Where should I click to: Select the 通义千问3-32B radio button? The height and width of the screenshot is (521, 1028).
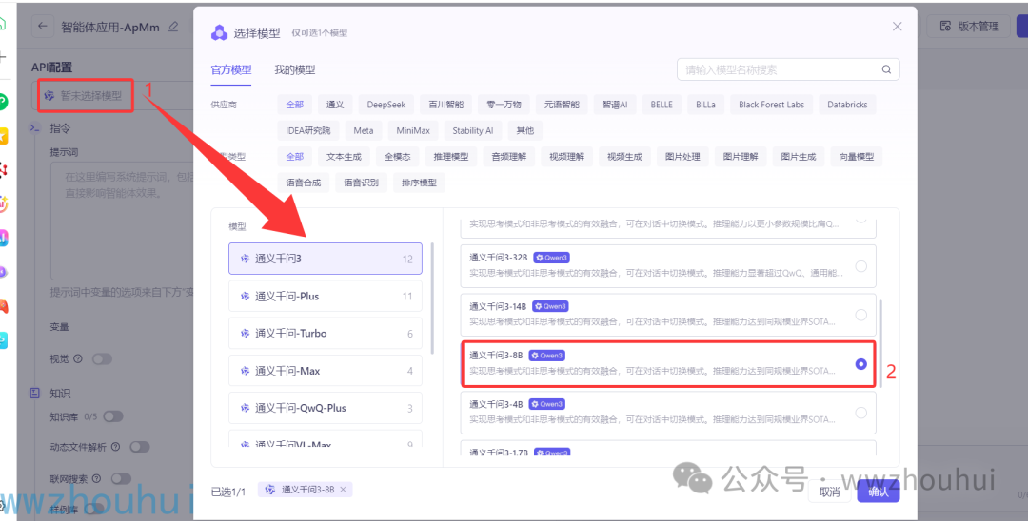tap(860, 266)
